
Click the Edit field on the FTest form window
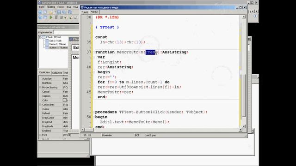(x=75, y=47)
